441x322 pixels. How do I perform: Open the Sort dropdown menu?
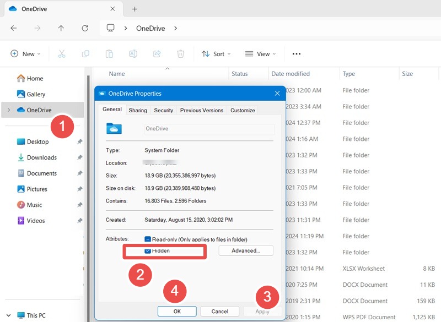(216, 53)
